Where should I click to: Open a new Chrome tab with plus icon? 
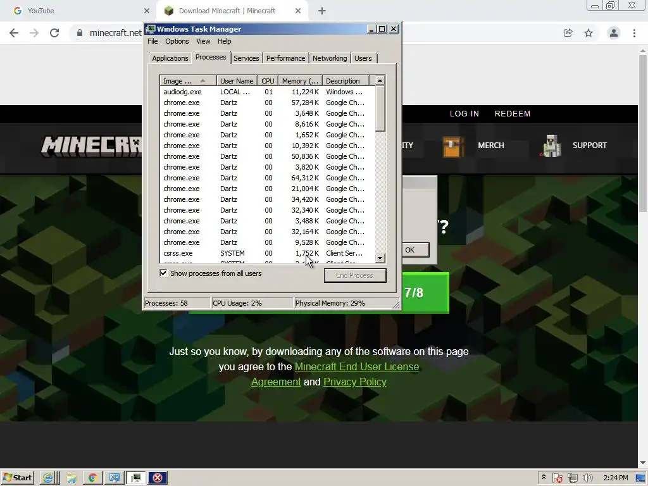322,11
